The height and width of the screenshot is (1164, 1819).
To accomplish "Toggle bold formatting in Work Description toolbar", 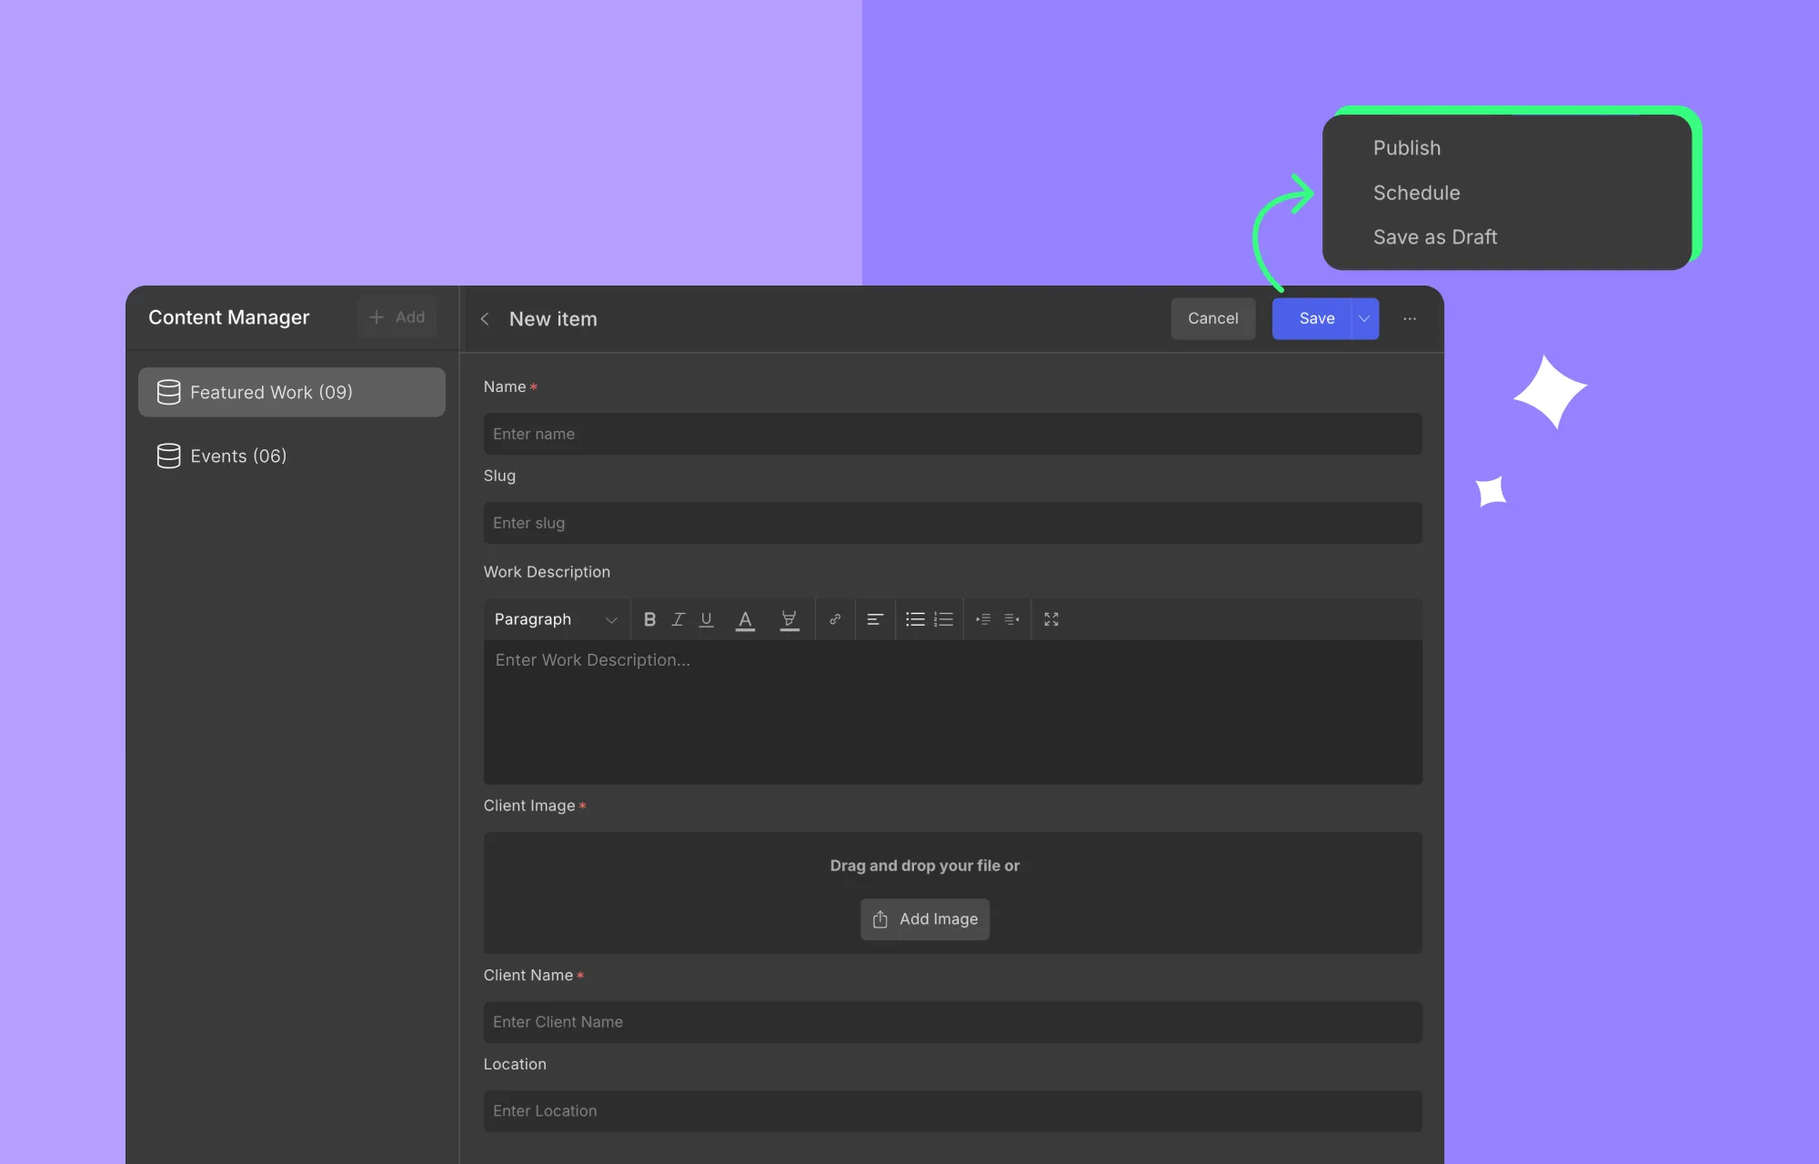I will 649,619.
